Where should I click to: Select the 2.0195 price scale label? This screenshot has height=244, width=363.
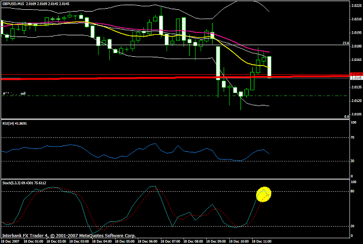tap(357, 33)
